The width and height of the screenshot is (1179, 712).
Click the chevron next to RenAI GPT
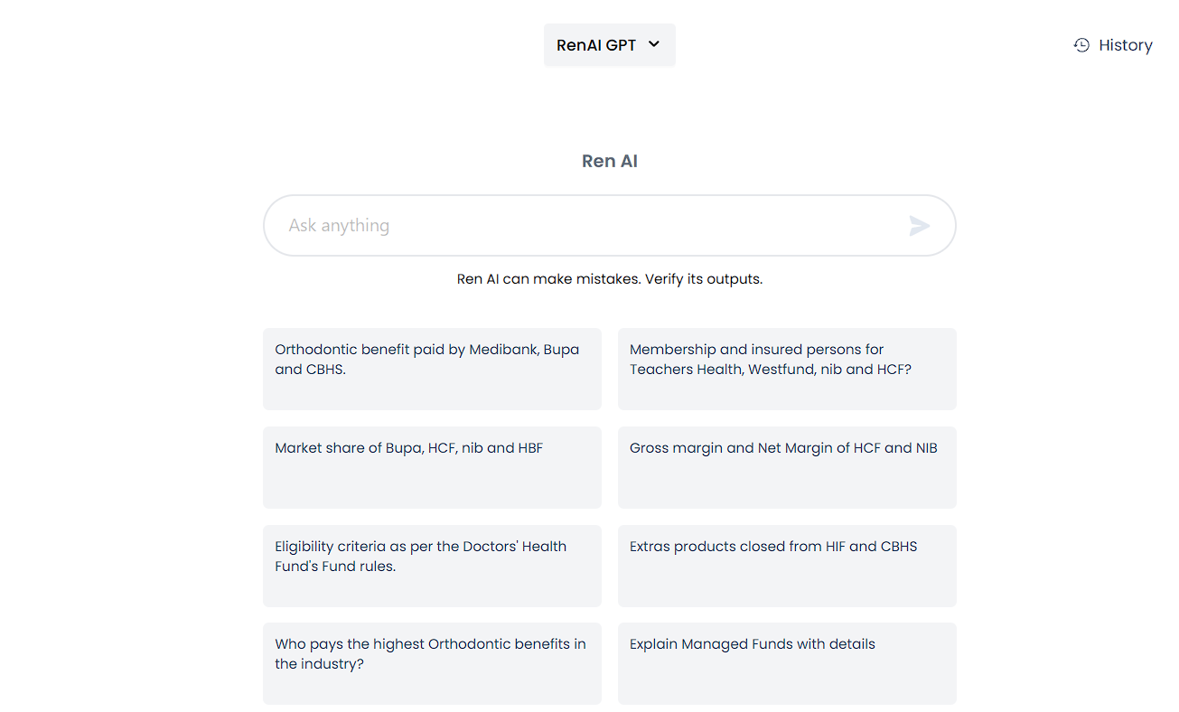[653, 44]
